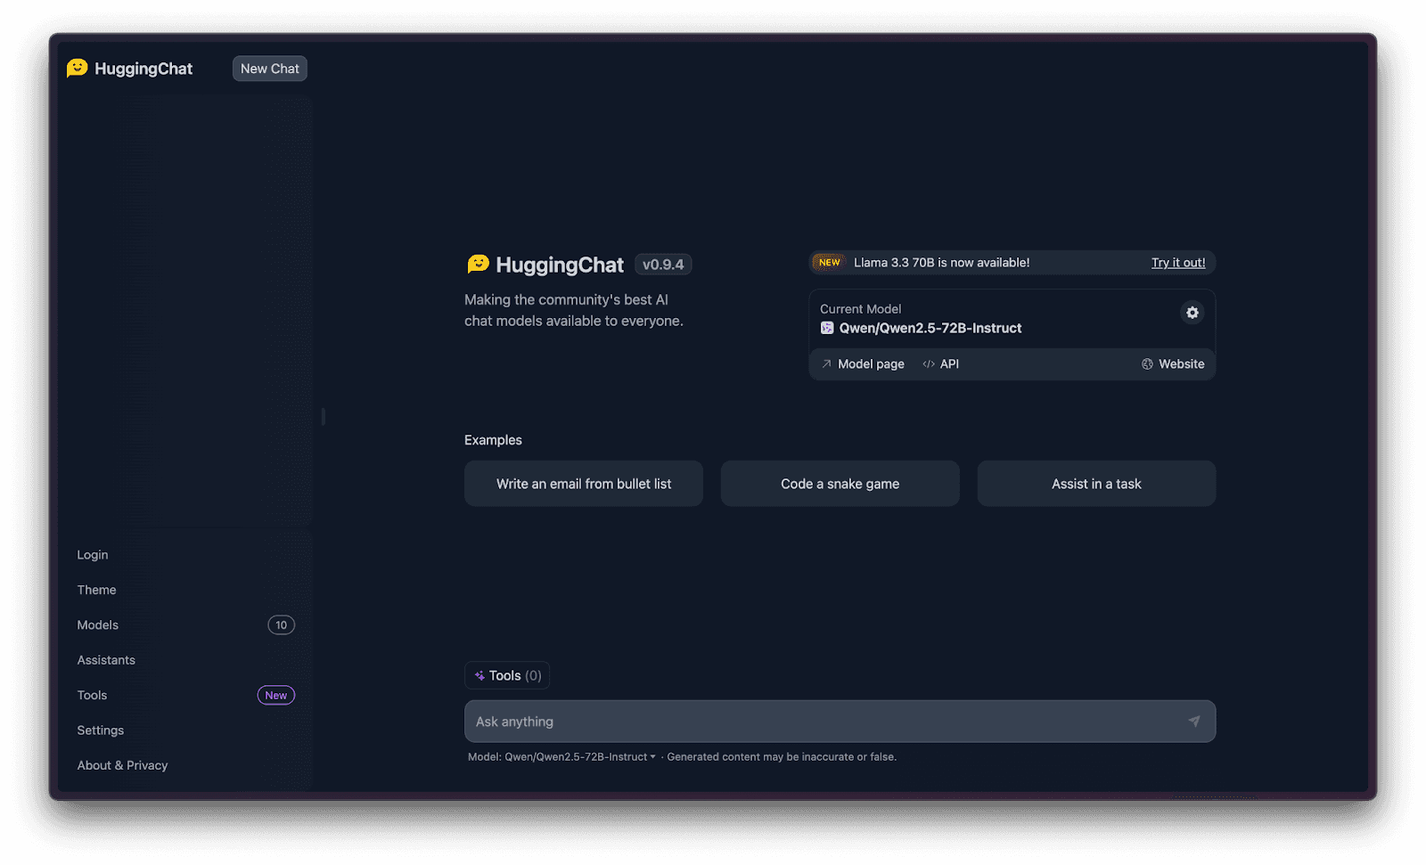Open the API link
The height and width of the screenshot is (865, 1426).
941,363
